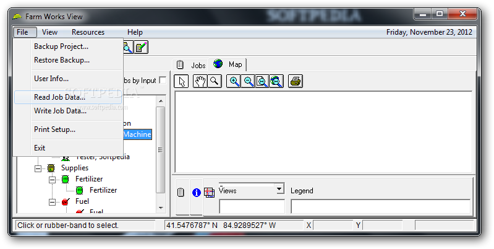
Task: Select Write Job Data menu entry
Action: (68, 111)
